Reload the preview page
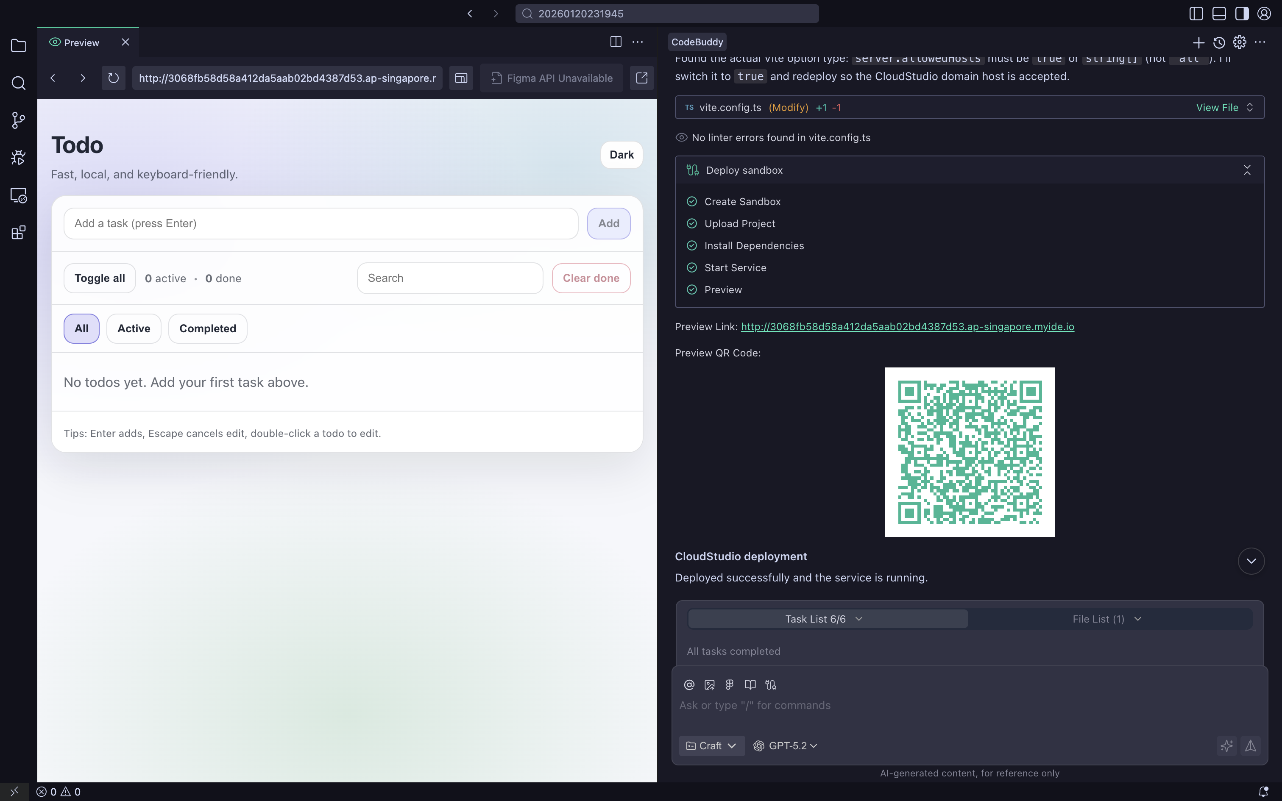The height and width of the screenshot is (801, 1282). pos(113,78)
